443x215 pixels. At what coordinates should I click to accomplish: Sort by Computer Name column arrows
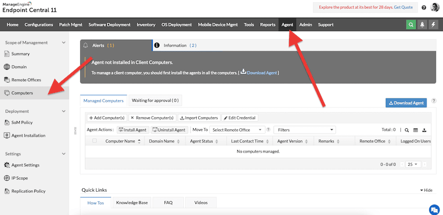click(139, 141)
